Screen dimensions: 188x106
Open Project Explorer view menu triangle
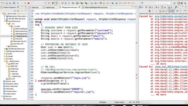[26, 11]
